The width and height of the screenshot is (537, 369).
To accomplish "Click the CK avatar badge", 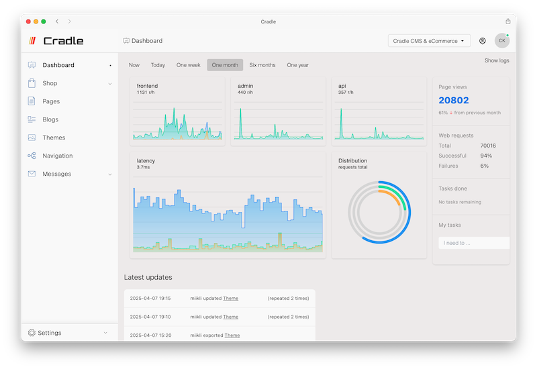I will pyautogui.click(x=501, y=41).
